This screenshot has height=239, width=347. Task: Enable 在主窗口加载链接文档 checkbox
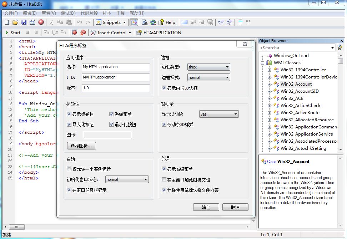pyautogui.click(x=164, y=180)
